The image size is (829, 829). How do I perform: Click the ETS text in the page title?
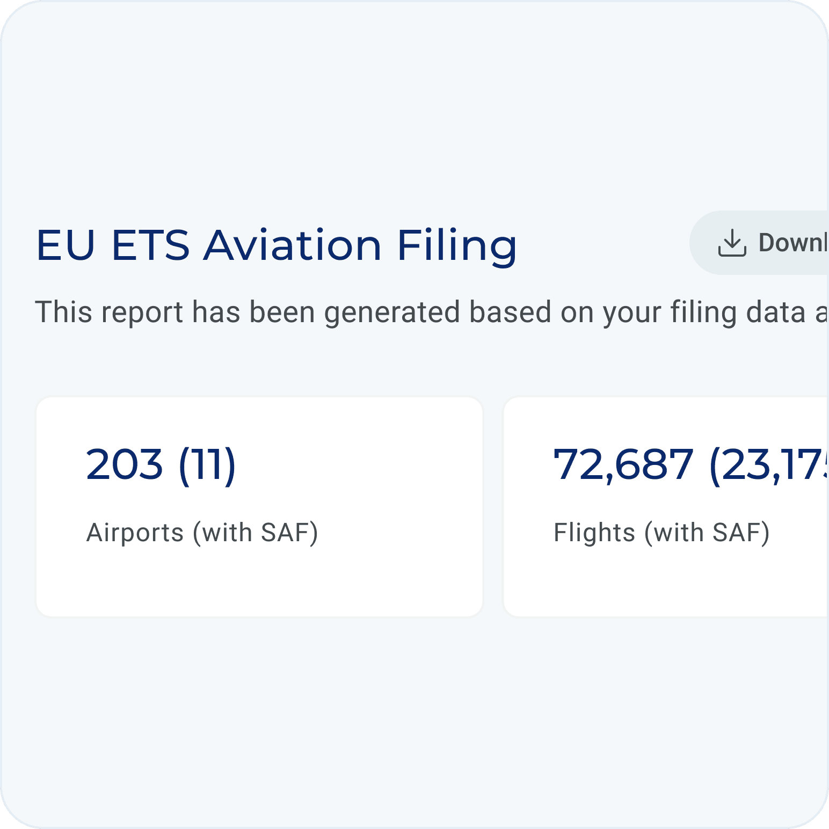pos(150,245)
